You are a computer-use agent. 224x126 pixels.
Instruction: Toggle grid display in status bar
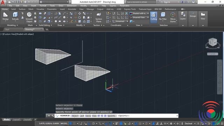(70, 124)
